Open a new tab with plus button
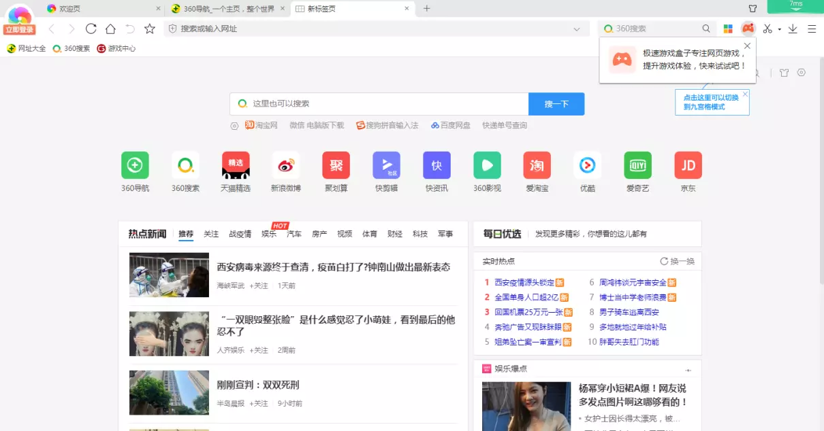Viewport: 824px width, 431px height. coord(427,9)
